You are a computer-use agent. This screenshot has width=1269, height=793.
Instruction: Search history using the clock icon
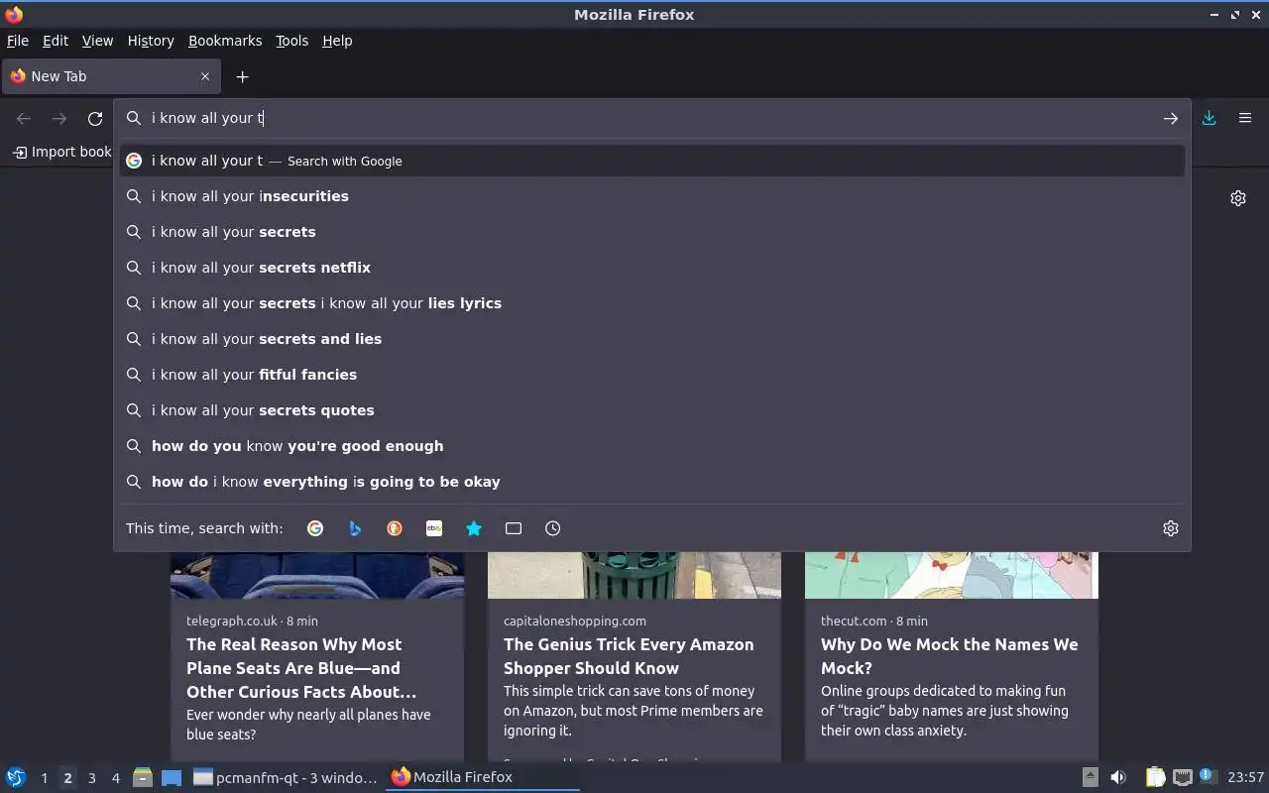[x=553, y=528]
